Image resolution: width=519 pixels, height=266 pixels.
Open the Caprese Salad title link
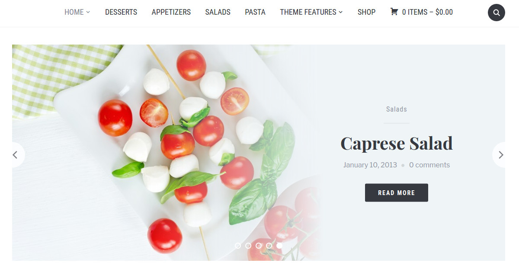tap(397, 143)
